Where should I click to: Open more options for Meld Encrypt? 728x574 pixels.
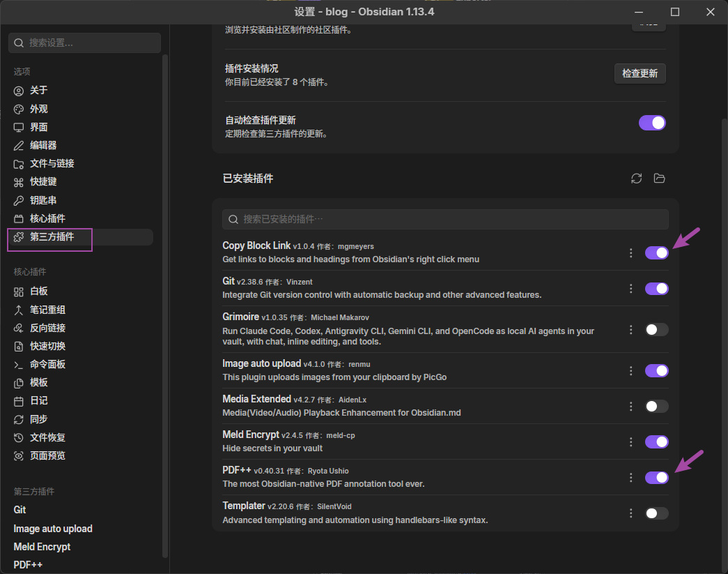[630, 442]
